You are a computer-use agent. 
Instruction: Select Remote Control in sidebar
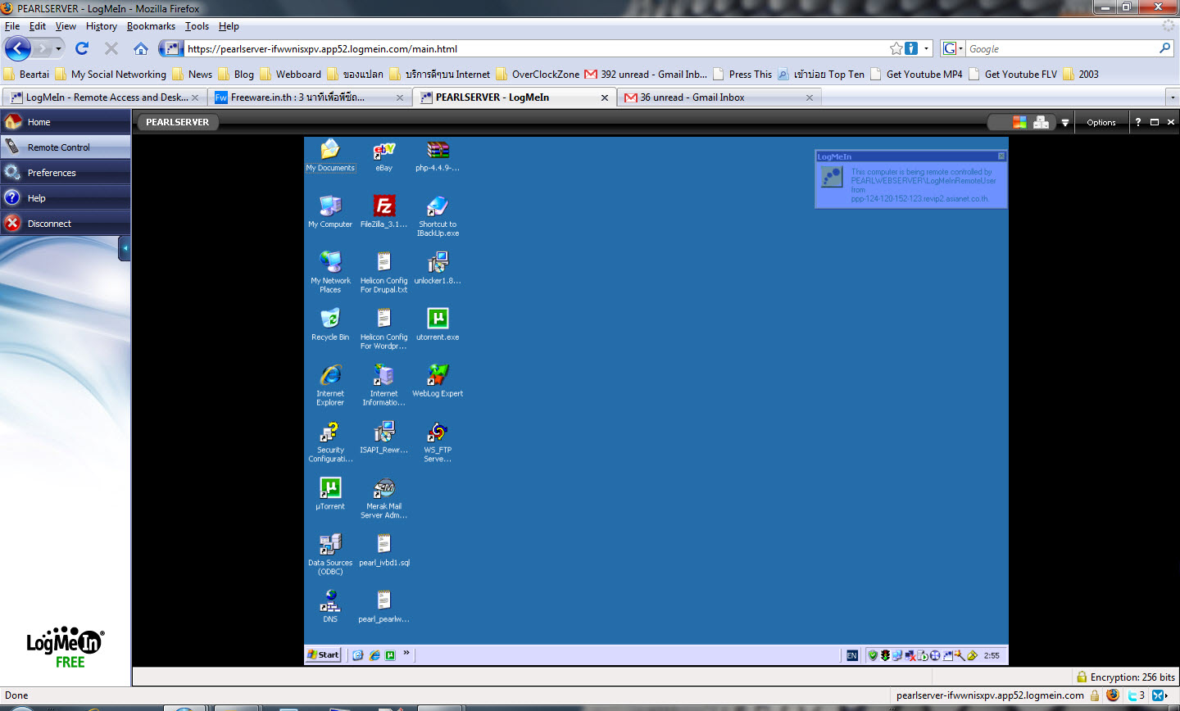click(66, 147)
